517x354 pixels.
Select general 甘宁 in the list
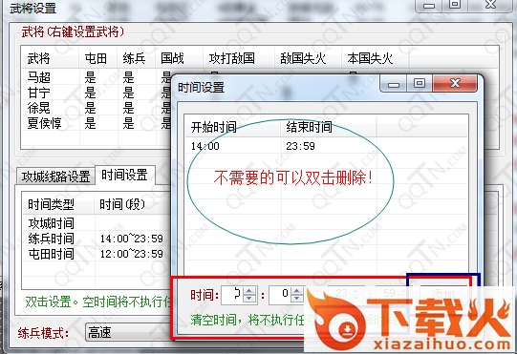(x=39, y=93)
